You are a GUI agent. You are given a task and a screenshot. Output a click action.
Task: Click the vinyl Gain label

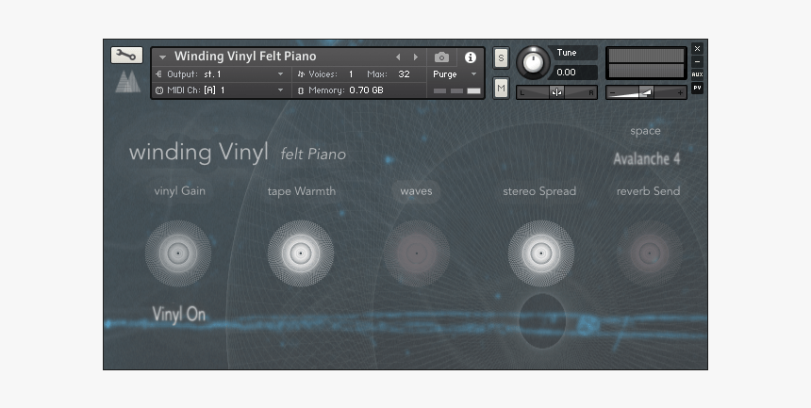179,191
